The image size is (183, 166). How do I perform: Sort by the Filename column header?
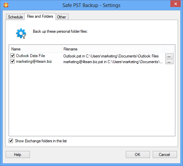click(x=113, y=49)
